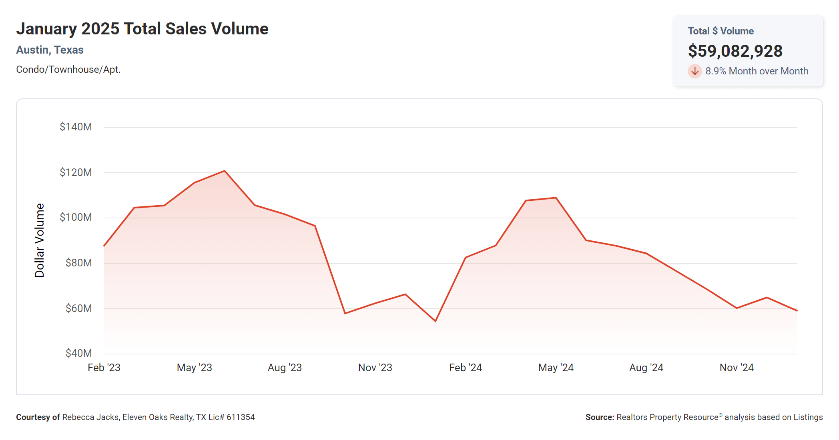The image size is (839, 440).
Task: Click the $140M y-axis label
Action: (x=76, y=127)
